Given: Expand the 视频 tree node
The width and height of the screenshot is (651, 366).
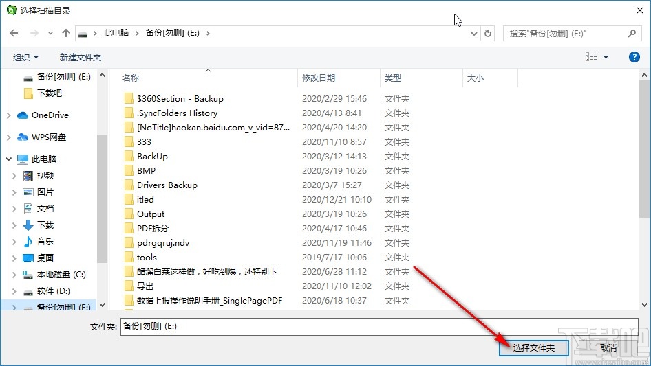Looking at the screenshot, I should tap(14, 176).
